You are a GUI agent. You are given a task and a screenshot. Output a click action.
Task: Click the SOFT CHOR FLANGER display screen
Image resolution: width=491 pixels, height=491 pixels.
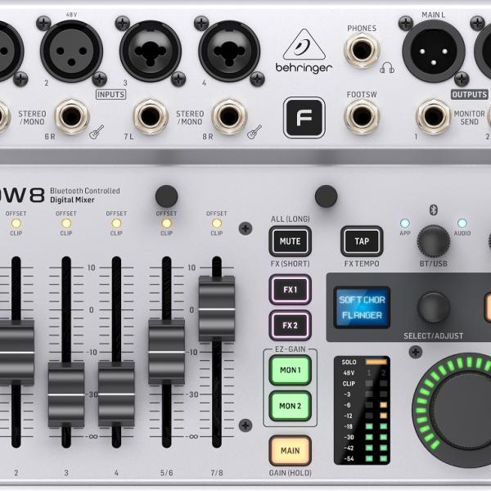pyautogui.click(x=362, y=307)
